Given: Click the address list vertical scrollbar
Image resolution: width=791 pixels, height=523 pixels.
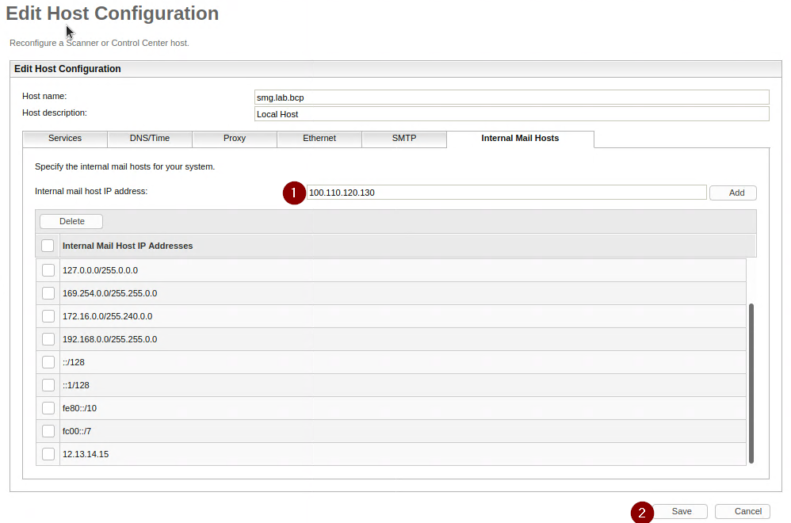Looking at the screenshot, I should [x=751, y=382].
